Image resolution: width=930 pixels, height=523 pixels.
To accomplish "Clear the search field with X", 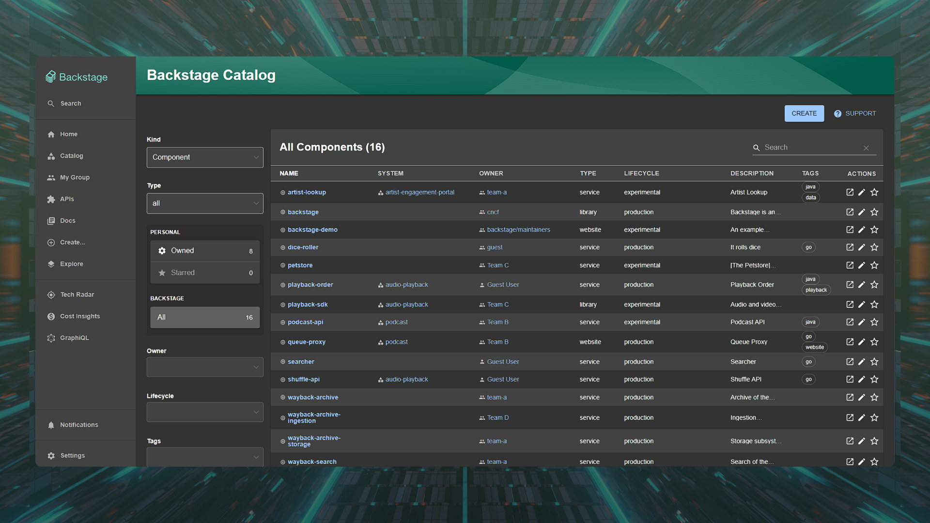I will point(866,148).
